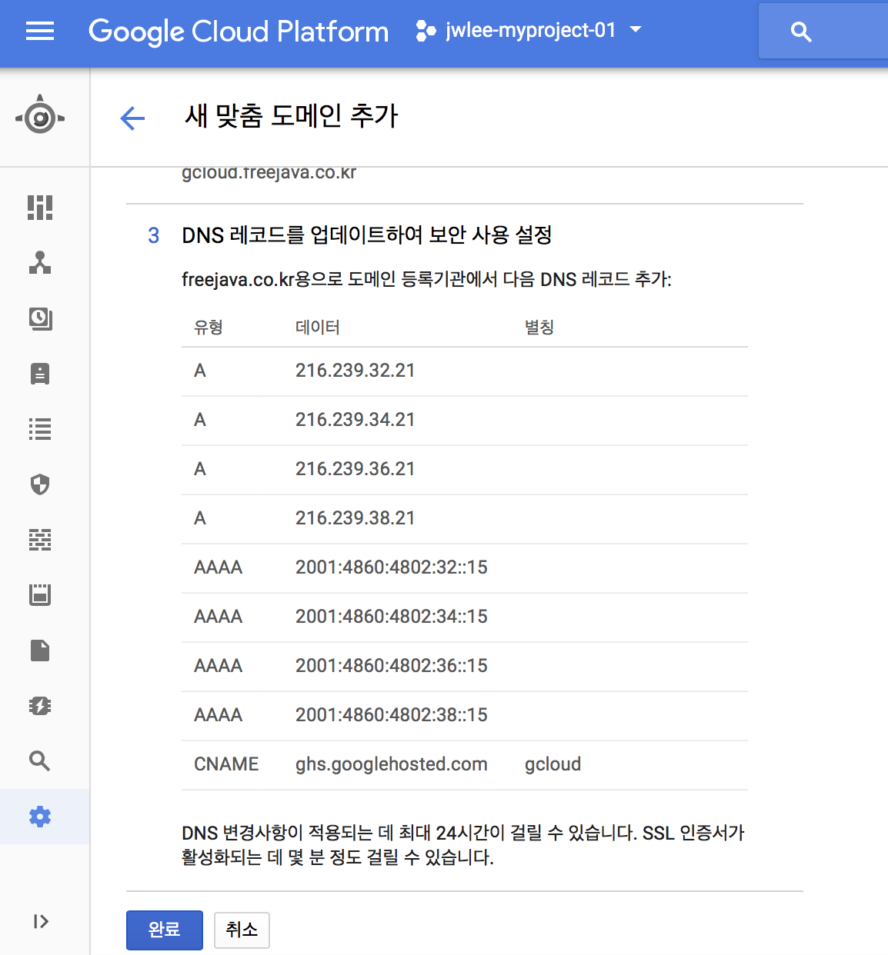
Task: Select IPv6 address 2001:4860:4802:34::15
Action: [x=392, y=617]
